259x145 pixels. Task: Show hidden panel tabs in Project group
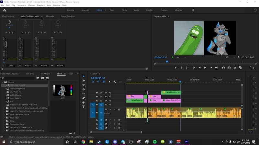tap(77, 74)
